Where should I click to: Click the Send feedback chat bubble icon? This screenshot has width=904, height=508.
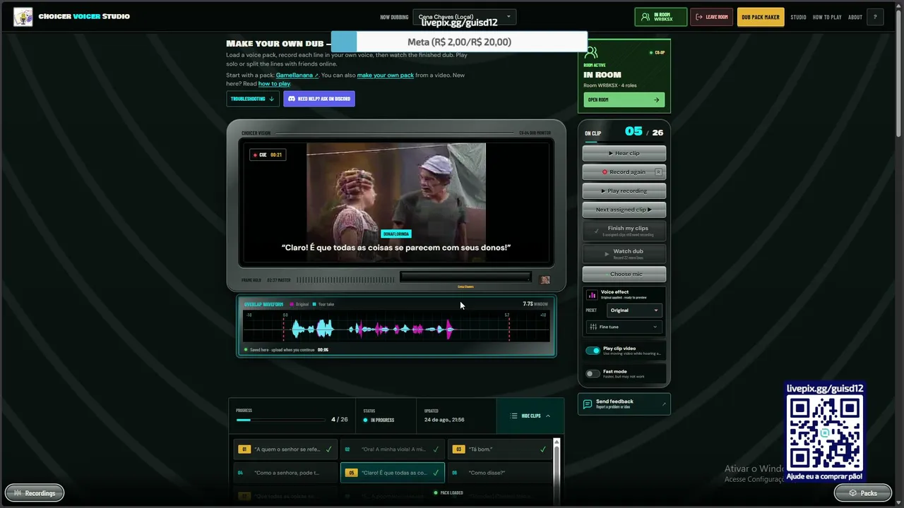point(588,404)
